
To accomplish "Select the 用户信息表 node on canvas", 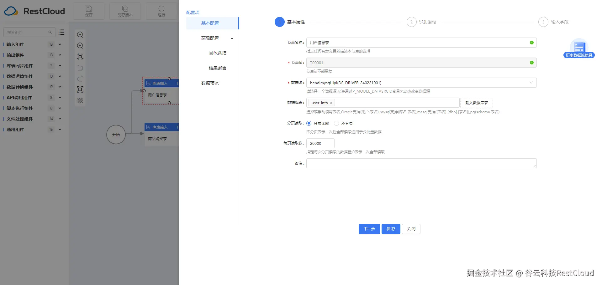I will click(161, 91).
